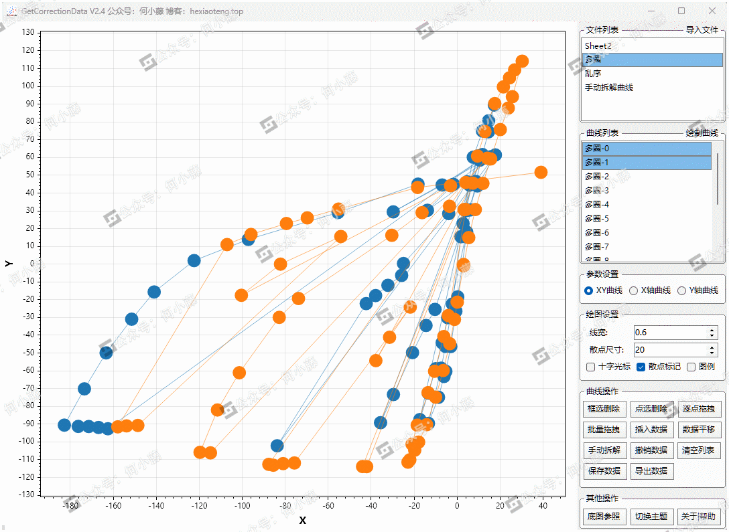This screenshot has width=729, height=532.
Task: Select 手动拆解曲线 in the file list
Action: pos(608,88)
